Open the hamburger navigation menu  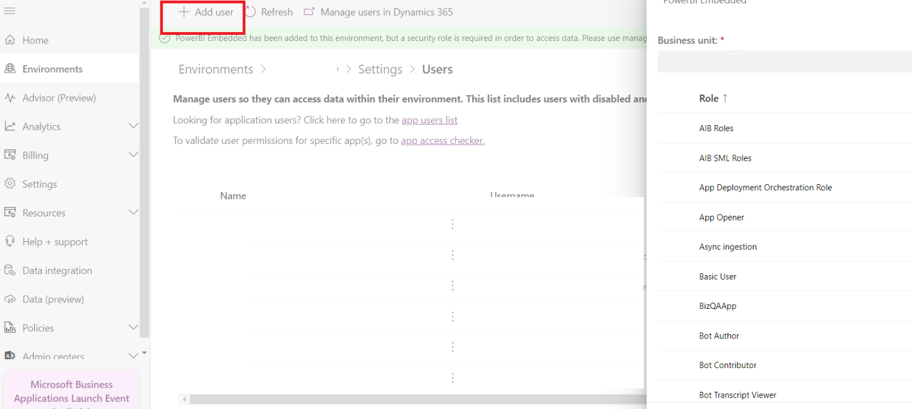(x=9, y=10)
